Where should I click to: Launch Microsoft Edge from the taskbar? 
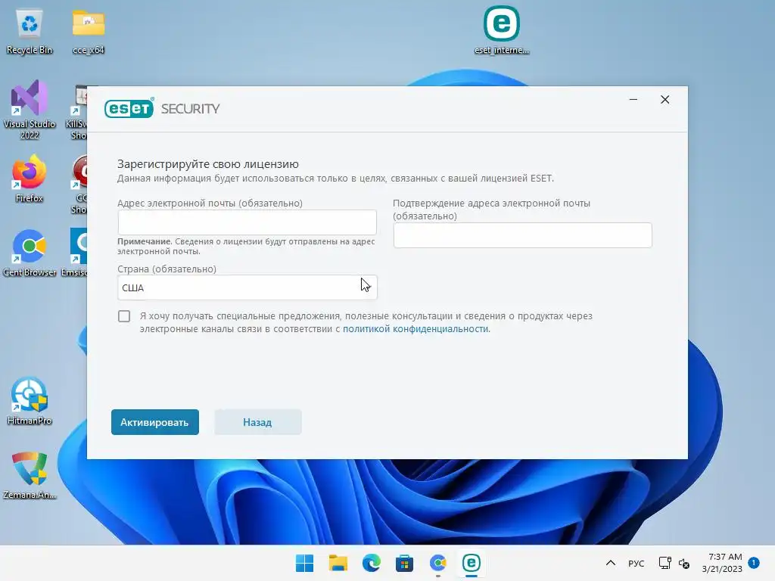pos(371,563)
